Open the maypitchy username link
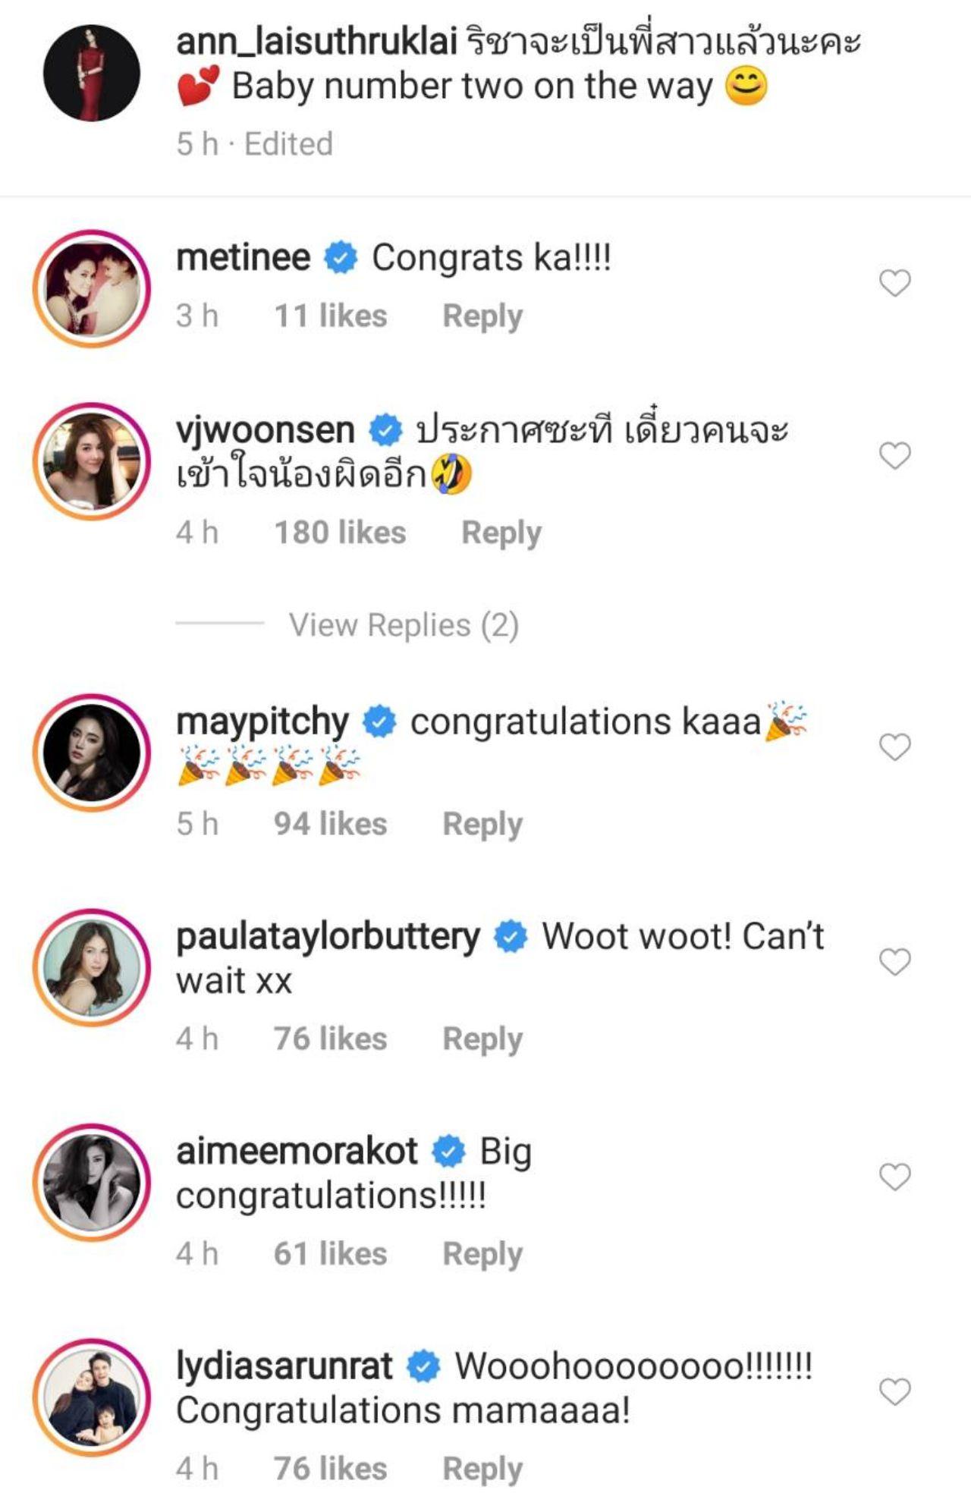The width and height of the screenshot is (971, 1493). (x=262, y=722)
